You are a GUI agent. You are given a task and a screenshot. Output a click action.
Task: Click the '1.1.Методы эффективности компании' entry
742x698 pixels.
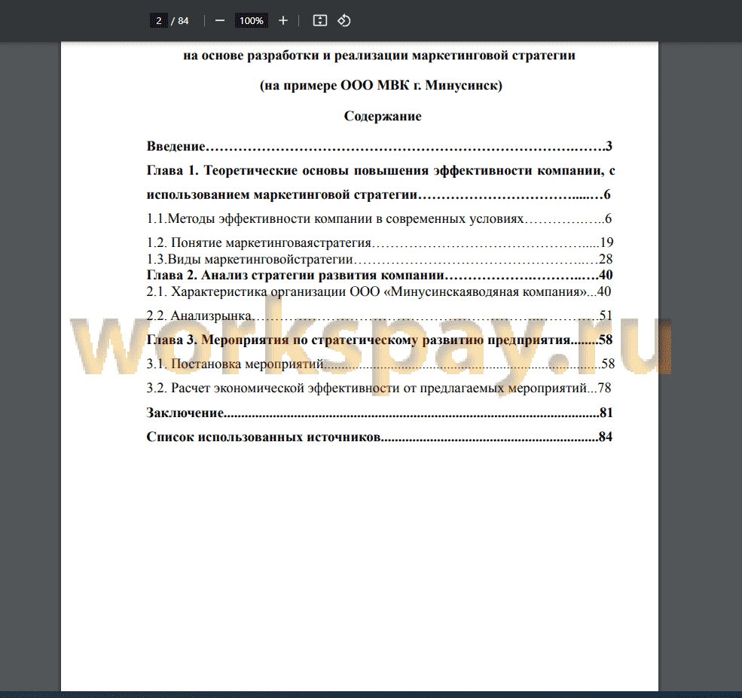(x=379, y=218)
